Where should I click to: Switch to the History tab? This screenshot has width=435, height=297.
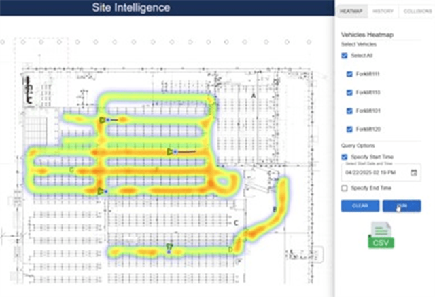pyautogui.click(x=384, y=12)
